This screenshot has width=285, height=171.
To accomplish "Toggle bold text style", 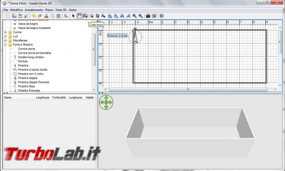I will [122, 16].
